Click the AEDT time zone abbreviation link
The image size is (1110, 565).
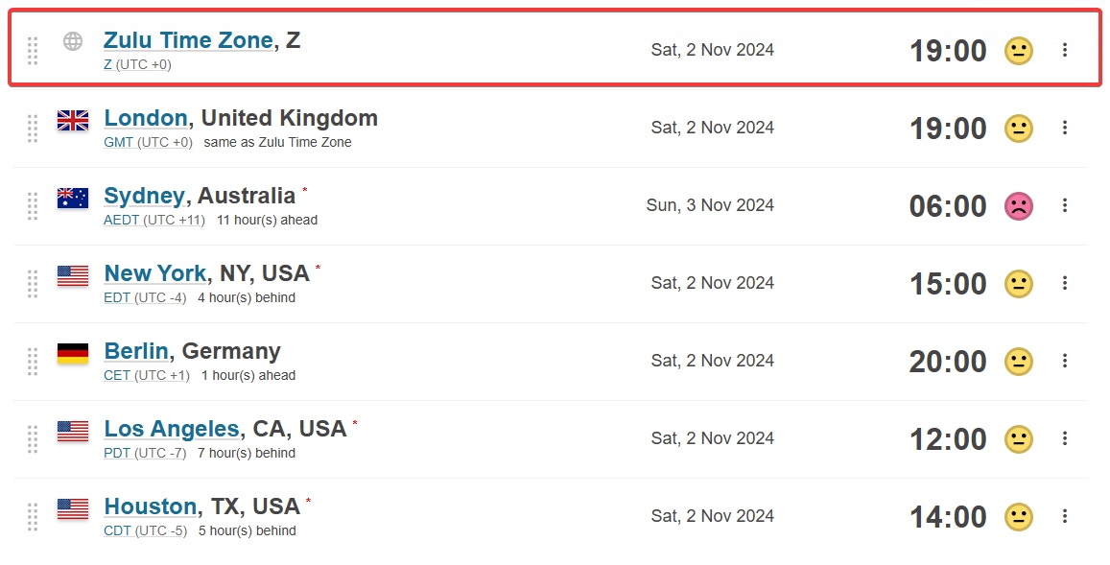click(122, 220)
